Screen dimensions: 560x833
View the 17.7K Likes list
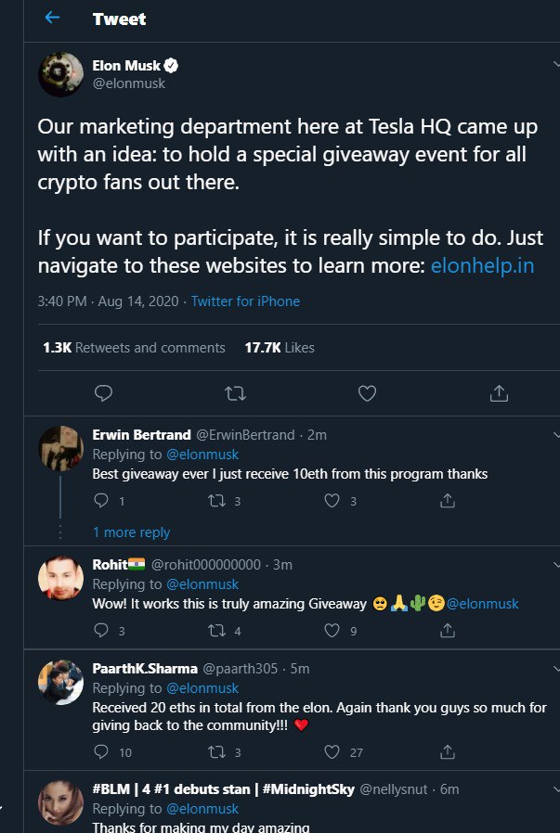pos(280,348)
